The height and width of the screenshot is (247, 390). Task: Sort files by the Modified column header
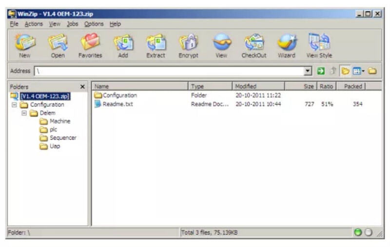pyautogui.click(x=258, y=86)
